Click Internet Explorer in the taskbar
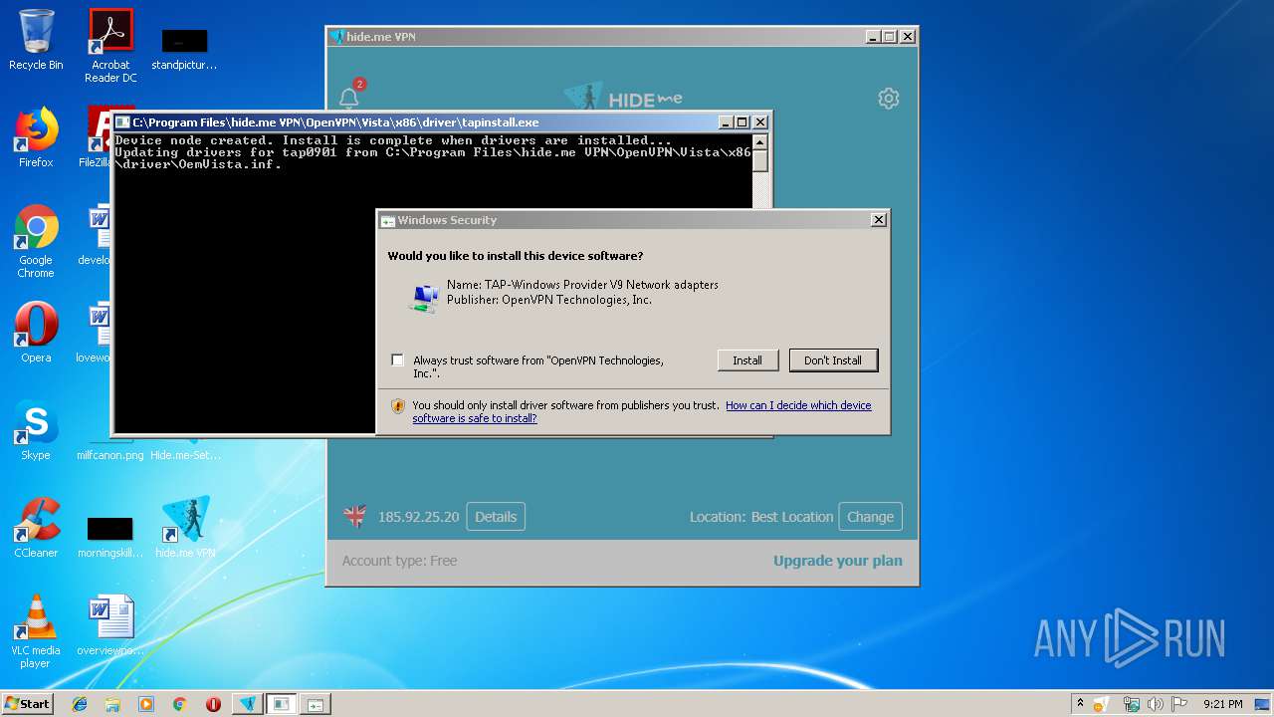The height and width of the screenshot is (717, 1274). 80,704
